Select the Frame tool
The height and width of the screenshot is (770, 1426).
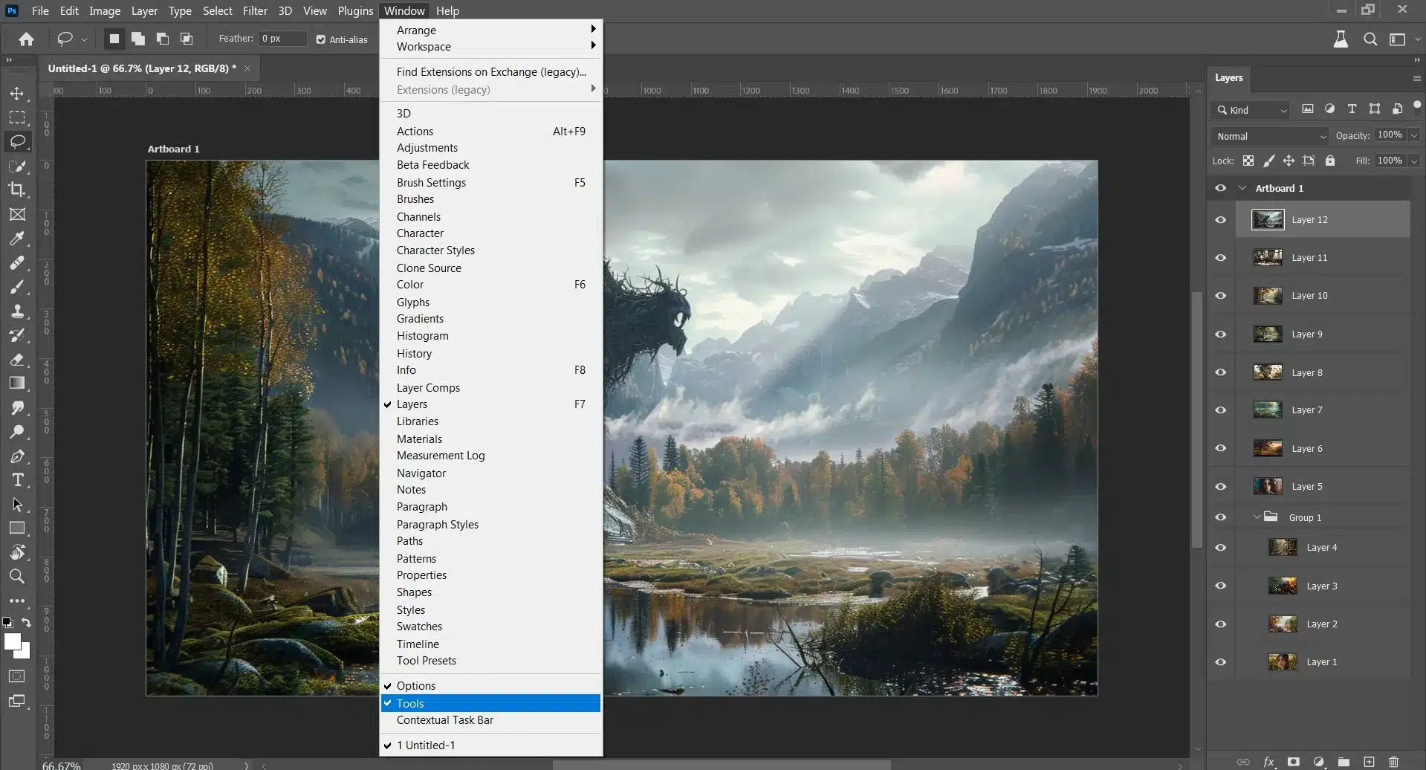coord(16,214)
